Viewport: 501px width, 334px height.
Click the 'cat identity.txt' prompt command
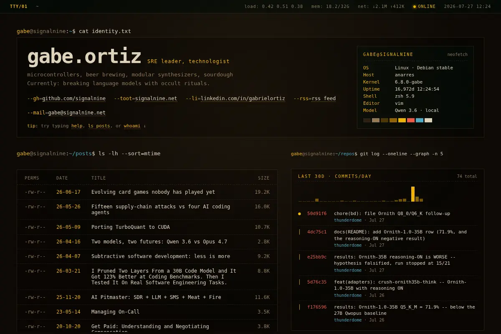[105, 31]
